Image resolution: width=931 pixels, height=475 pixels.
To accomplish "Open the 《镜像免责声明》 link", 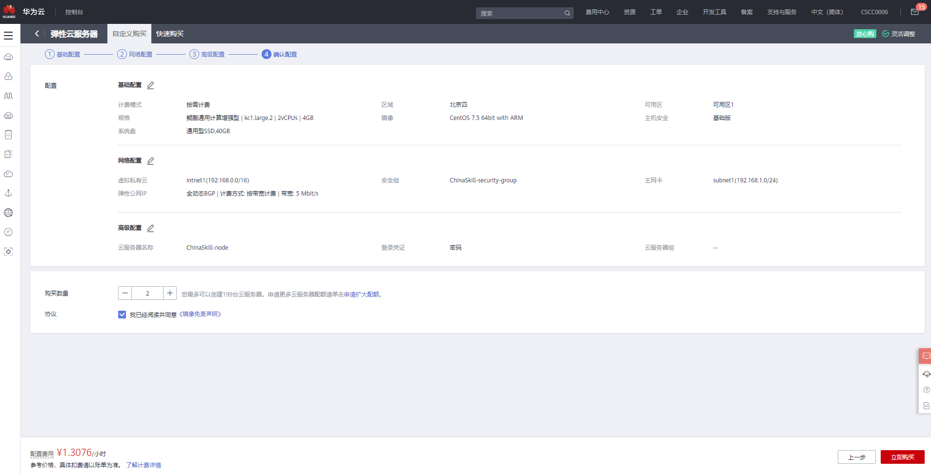I will point(200,315).
